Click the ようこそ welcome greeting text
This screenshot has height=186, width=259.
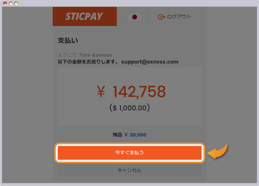67,55
